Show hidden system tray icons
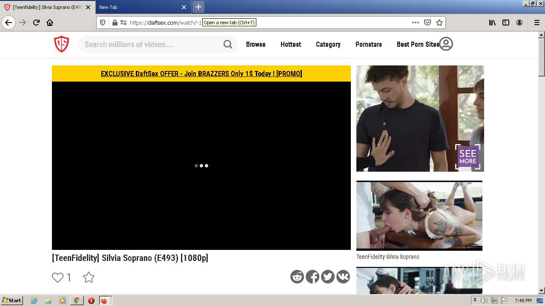The image size is (545, 306). pos(475,300)
